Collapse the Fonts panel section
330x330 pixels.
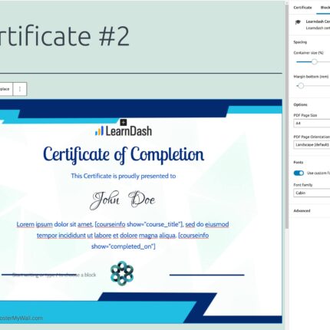[299, 163]
